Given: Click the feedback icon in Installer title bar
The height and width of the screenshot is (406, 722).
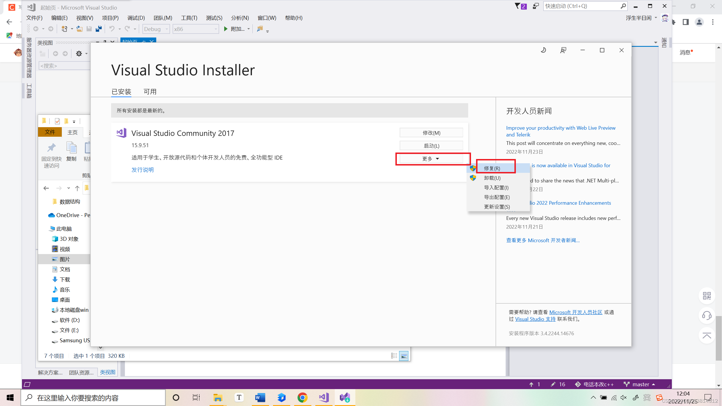Looking at the screenshot, I should coord(563,50).
